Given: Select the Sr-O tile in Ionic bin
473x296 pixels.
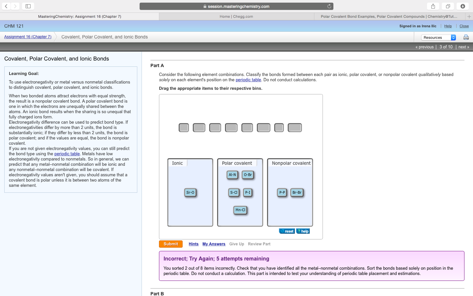Looking at the screenshot, I should coord(190,192).
